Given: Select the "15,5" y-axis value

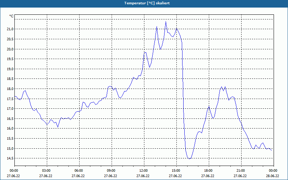Looking at the screenshot, I should (10, 139).
